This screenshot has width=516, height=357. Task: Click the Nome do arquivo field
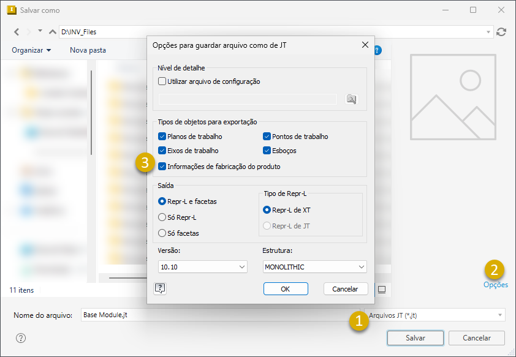[x=221, y=315]
